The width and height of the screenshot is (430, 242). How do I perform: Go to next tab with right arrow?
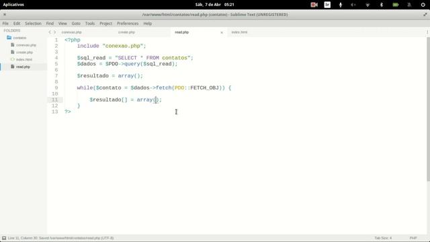54,32
